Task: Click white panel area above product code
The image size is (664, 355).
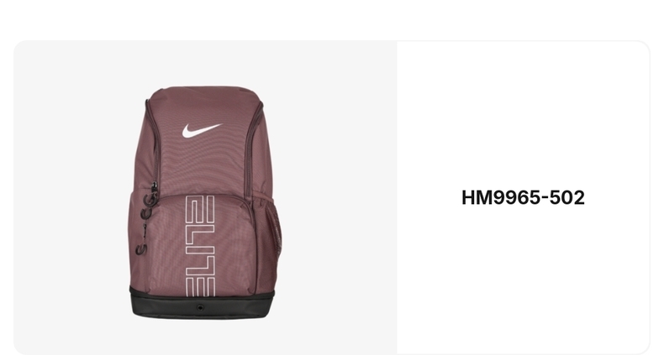Action: point(523,114)
